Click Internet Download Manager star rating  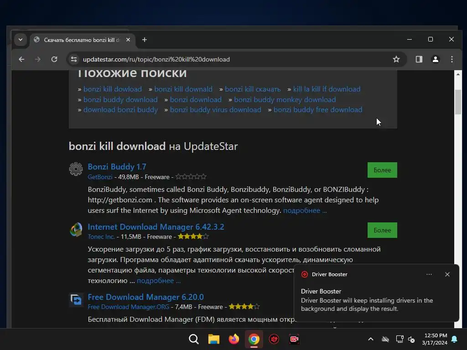pyautogui.click(x=193, y=237)
